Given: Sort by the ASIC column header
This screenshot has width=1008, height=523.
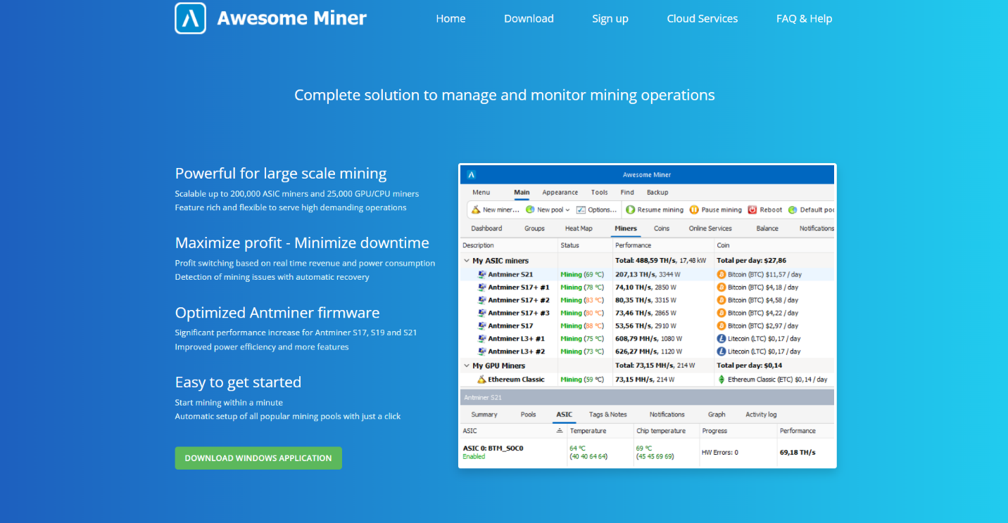Looking at the screenshot, I should click(472, 430).
